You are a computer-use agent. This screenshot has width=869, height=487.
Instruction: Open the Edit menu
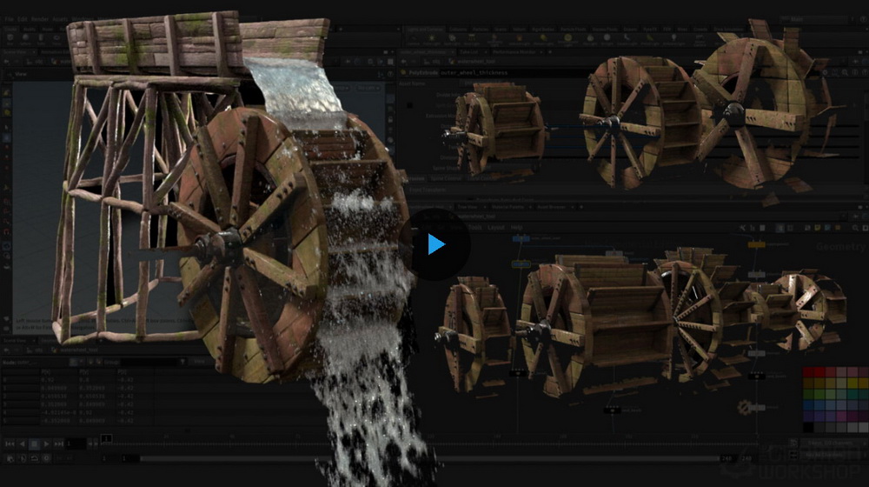pos(23,19)
